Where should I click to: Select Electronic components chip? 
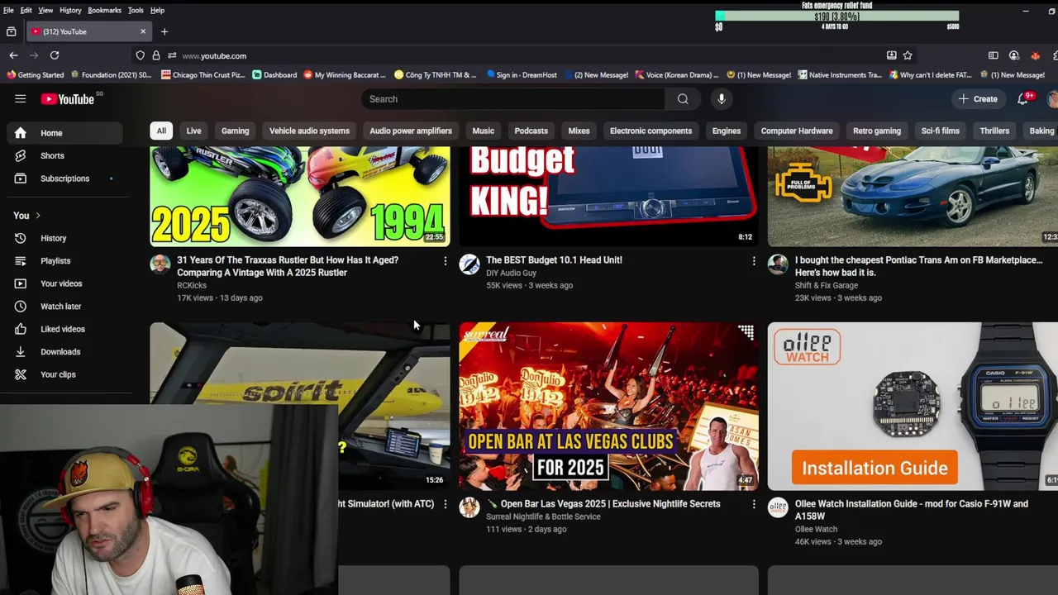tap(651, 131)
